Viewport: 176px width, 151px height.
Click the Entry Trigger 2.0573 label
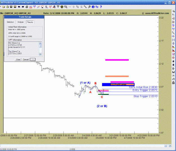[145, 90]
